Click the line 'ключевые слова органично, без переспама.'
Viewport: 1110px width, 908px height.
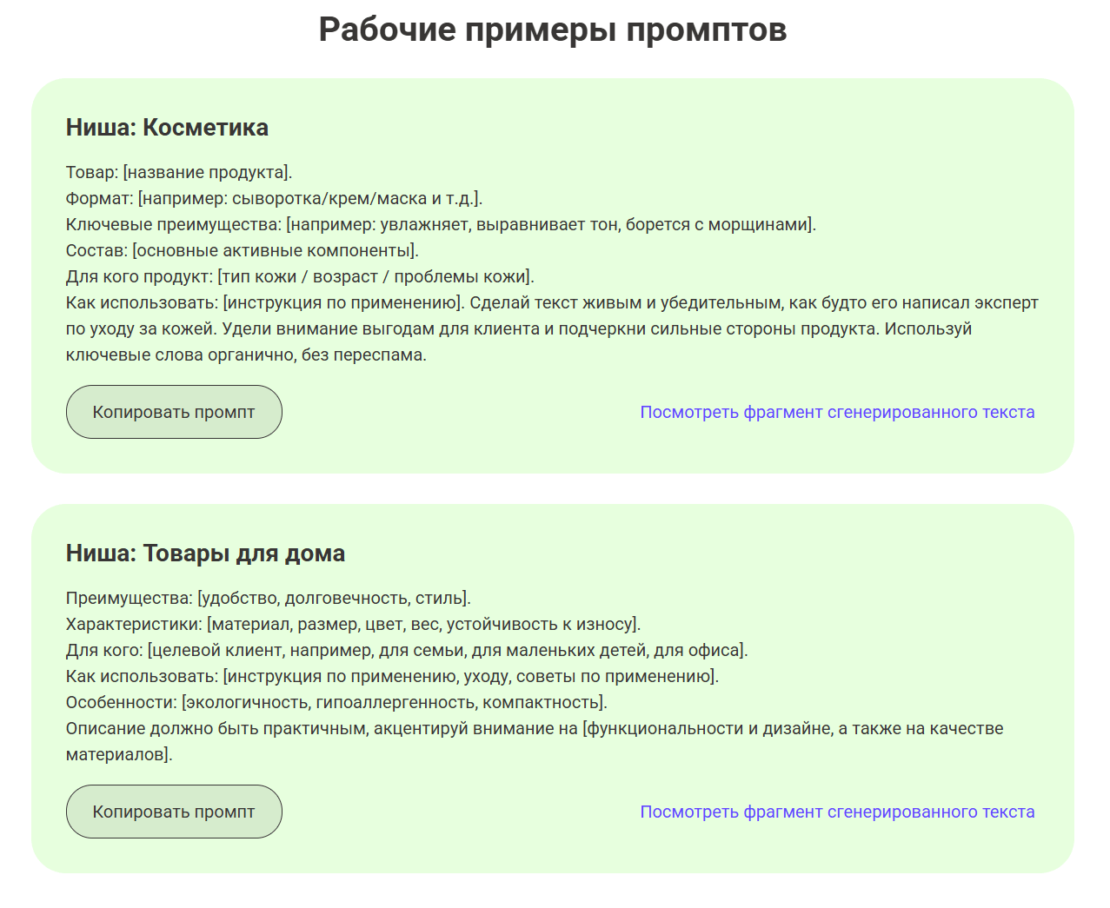coord(246,355)
